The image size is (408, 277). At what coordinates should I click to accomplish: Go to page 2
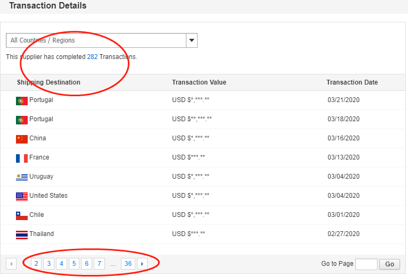36,264
